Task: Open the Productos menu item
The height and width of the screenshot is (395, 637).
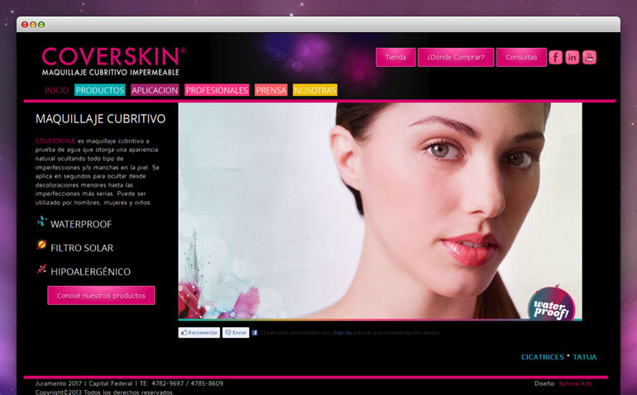Action: (100, 90)
